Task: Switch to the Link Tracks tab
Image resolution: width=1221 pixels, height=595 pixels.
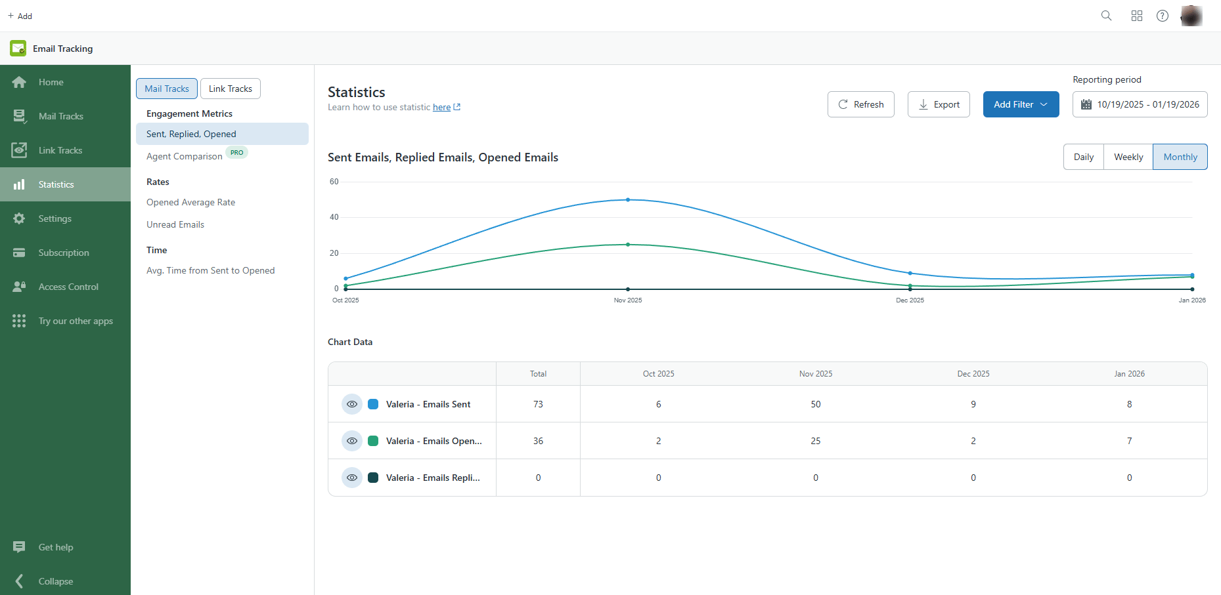Action: tap(230, 89)
